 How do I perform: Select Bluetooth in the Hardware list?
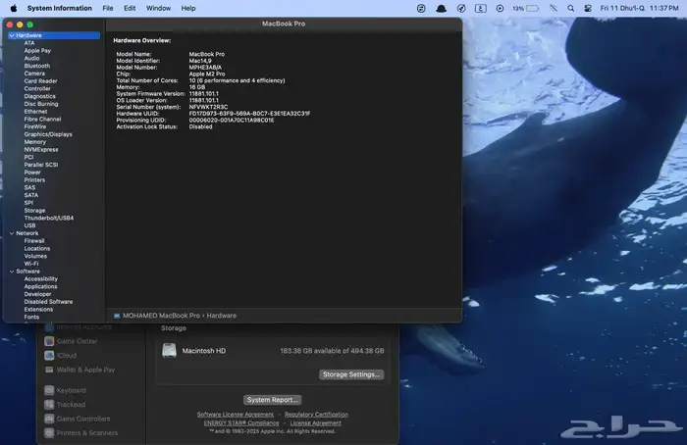(x=37, y=66)
